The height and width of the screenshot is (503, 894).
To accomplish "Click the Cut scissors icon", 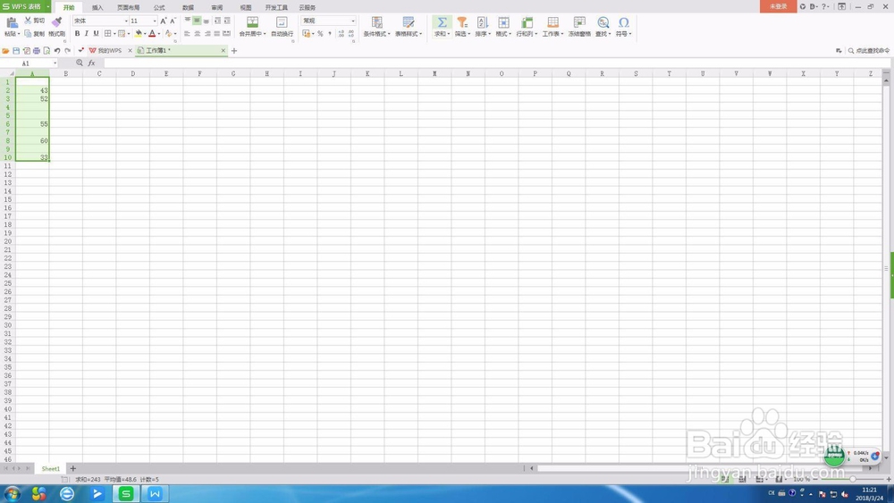I will tap(28, 21).
